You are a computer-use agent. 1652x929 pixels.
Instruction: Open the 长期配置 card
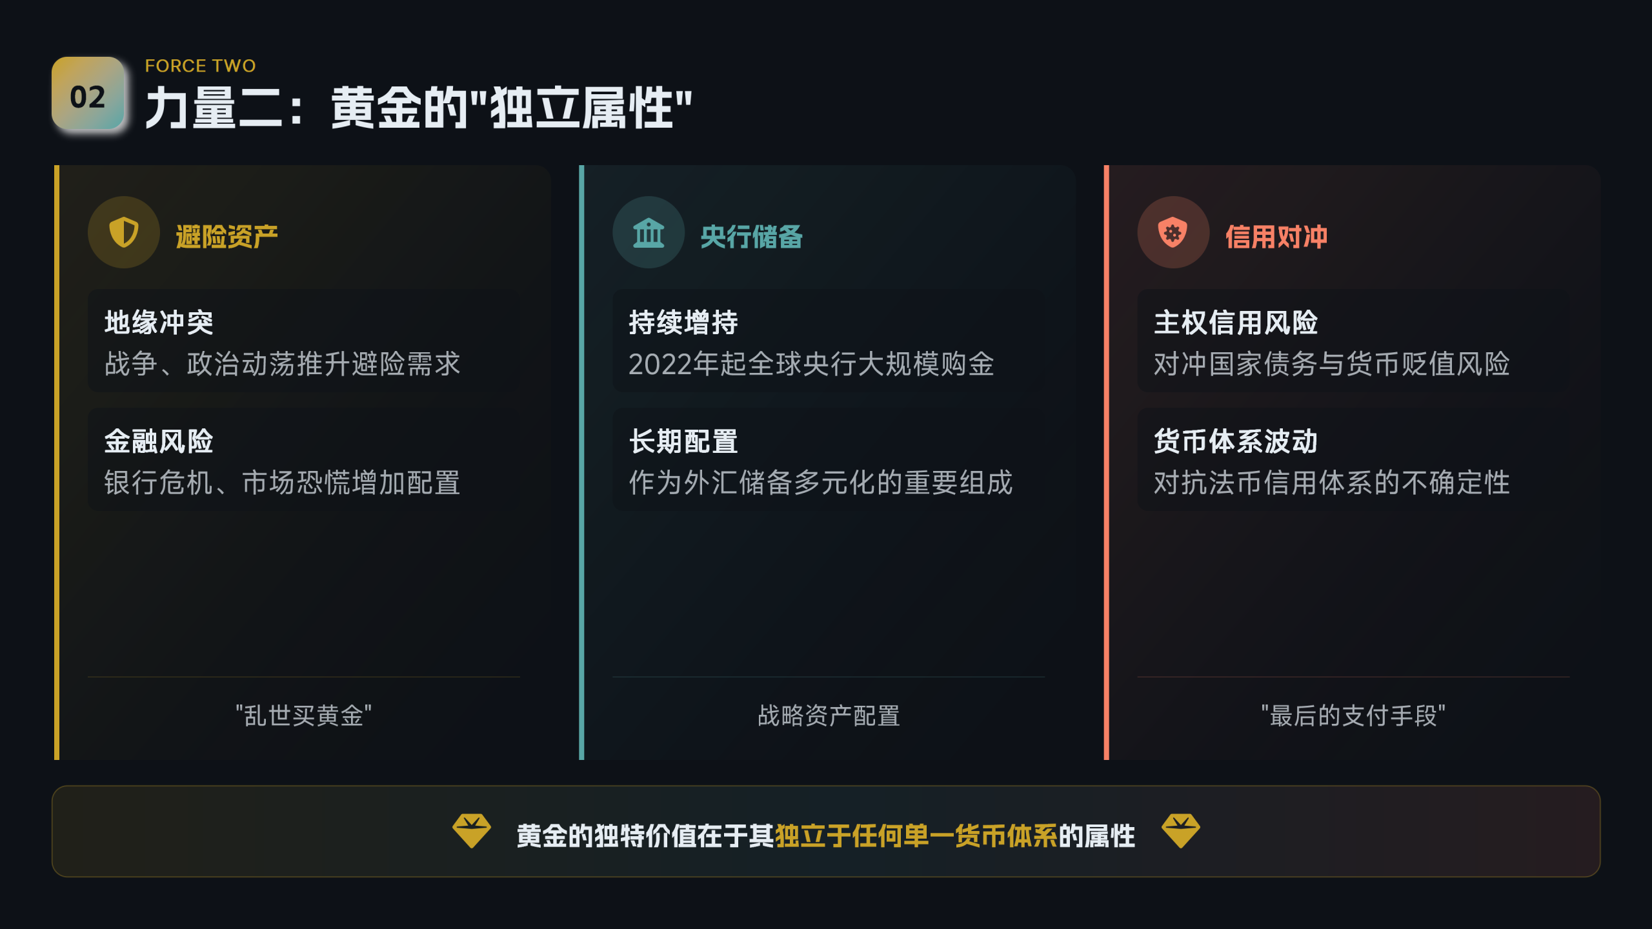[828, 459]
